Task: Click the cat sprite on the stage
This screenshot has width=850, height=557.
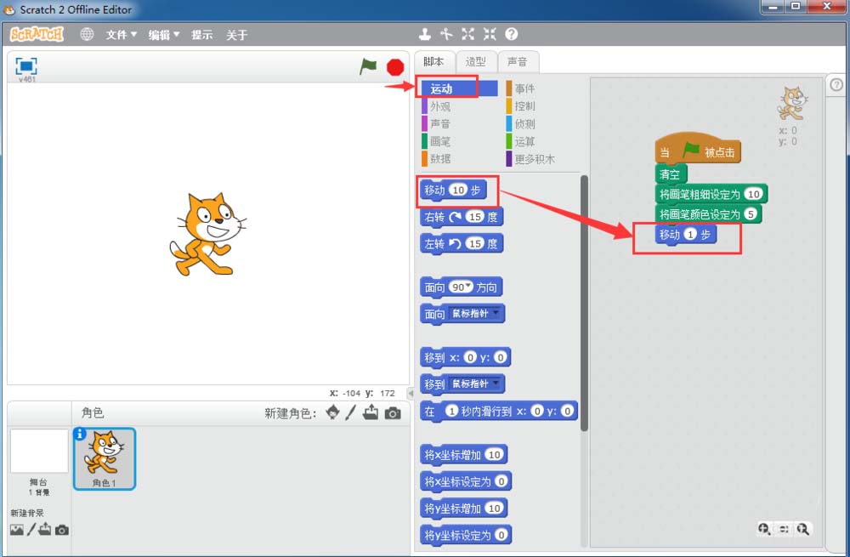Action: coord(207,235)
